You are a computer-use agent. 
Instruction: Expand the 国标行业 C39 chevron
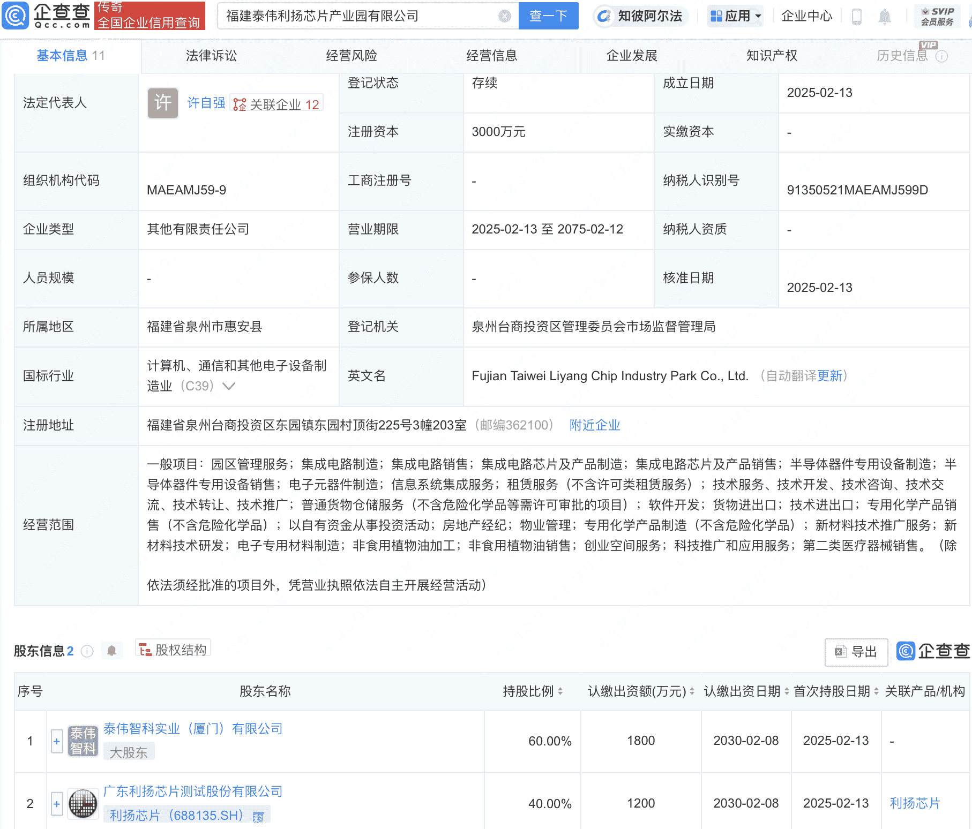coord(229,386)
